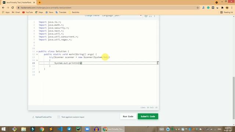Launch Google Chrome pinned taskbar icon

(42, 129)
